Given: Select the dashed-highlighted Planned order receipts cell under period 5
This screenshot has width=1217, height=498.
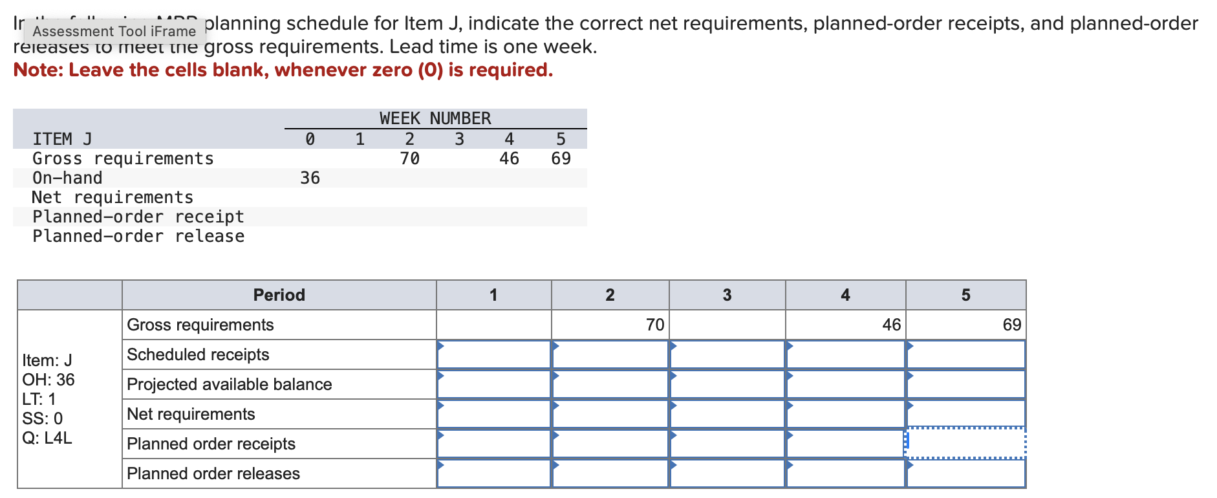Looking at the screenshot, I should (965, 444).
